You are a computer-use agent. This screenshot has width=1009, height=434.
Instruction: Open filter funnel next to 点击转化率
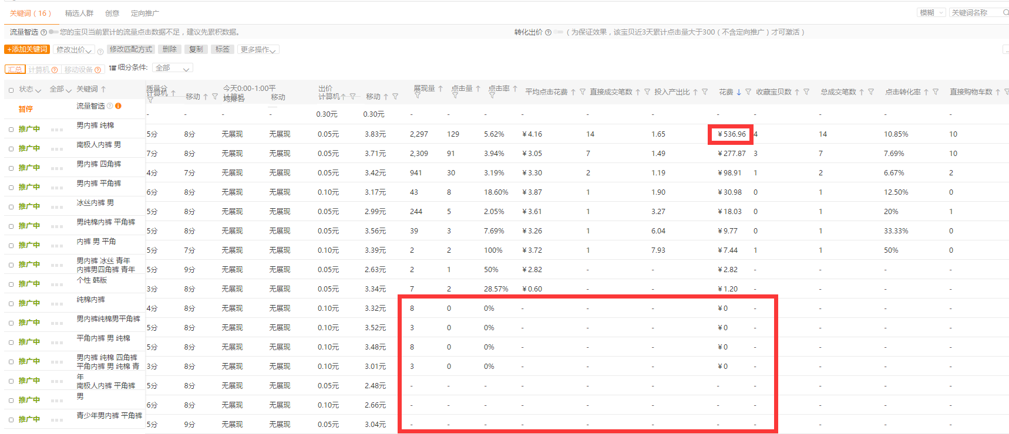[936, 92]
